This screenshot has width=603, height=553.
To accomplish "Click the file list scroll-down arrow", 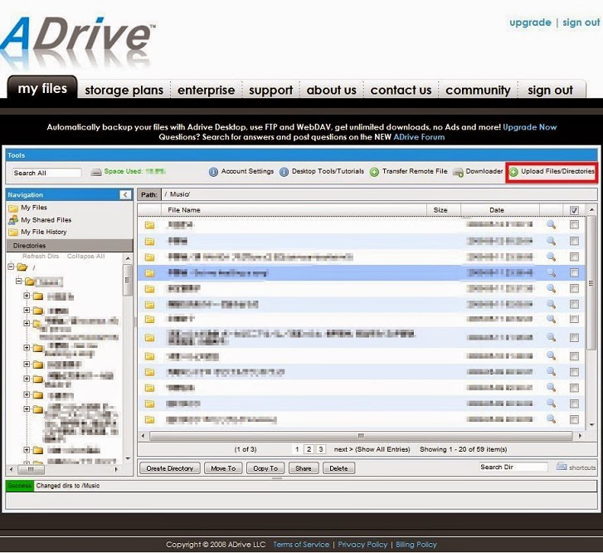I will point(591,425).
